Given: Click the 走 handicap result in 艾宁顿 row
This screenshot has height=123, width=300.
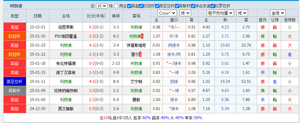Looking at the screenshot, I should [x=275, y=82].
